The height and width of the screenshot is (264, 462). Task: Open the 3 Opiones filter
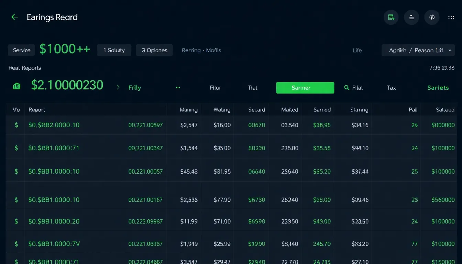pos(154,50)
